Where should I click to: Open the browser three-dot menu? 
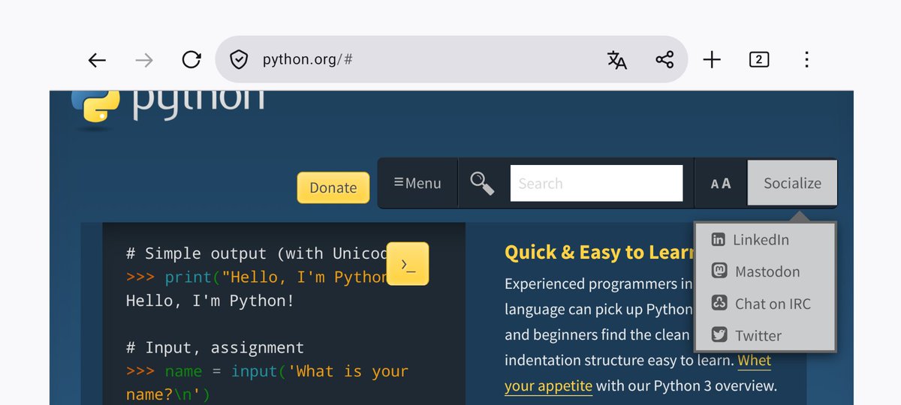click(806, 60)
